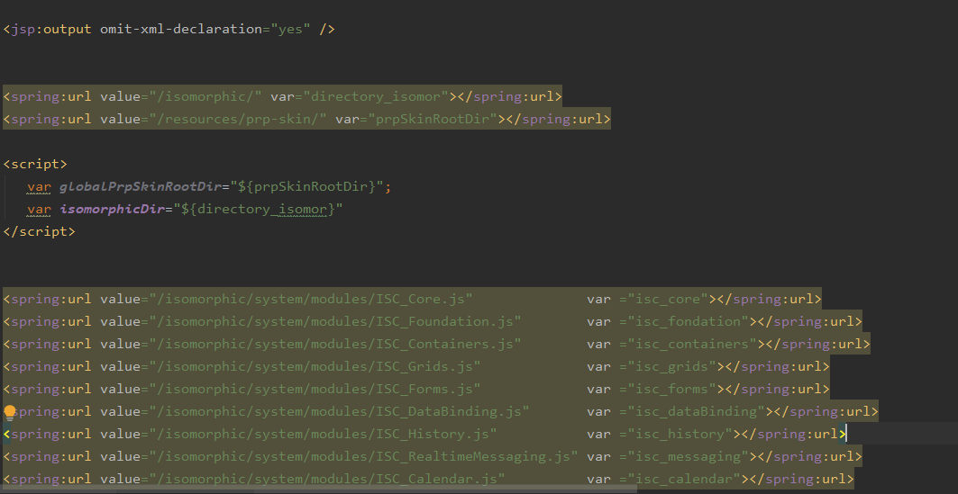Click the "isc_fondation" var value
958x494 pixels.
(x=684, y=321)
